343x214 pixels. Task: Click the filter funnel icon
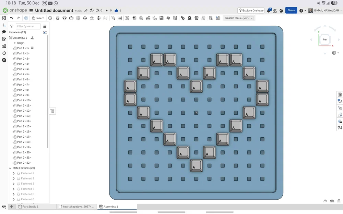(12, 26)
